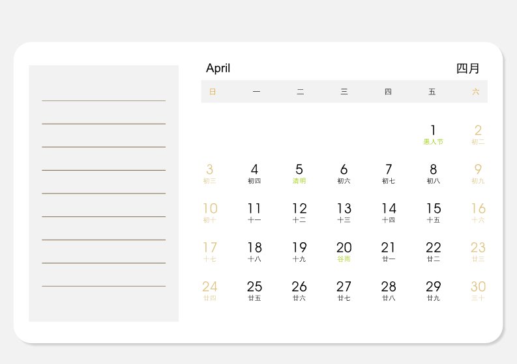Select April 20 marked 谷雨
Screen dimensions: 517x364
(344, 251)
